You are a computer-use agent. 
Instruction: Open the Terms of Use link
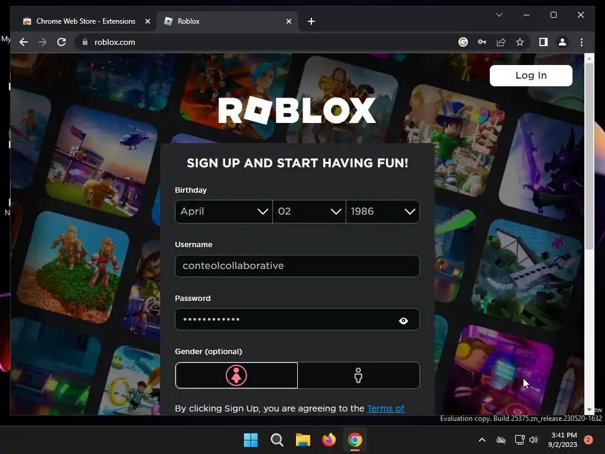(x=385, y=408)
